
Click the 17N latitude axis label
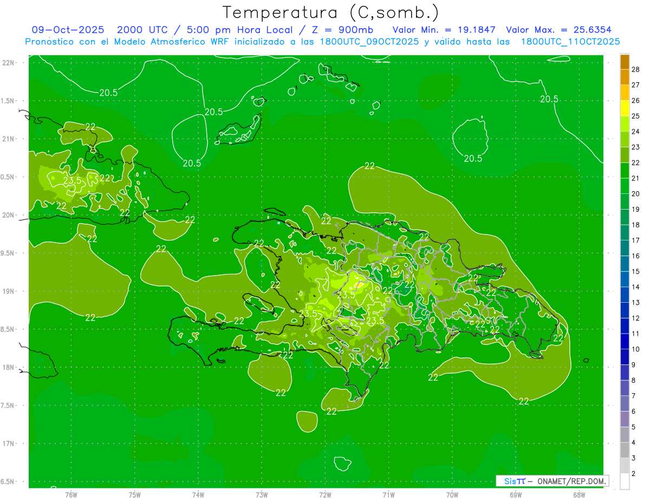pos(8,444)
